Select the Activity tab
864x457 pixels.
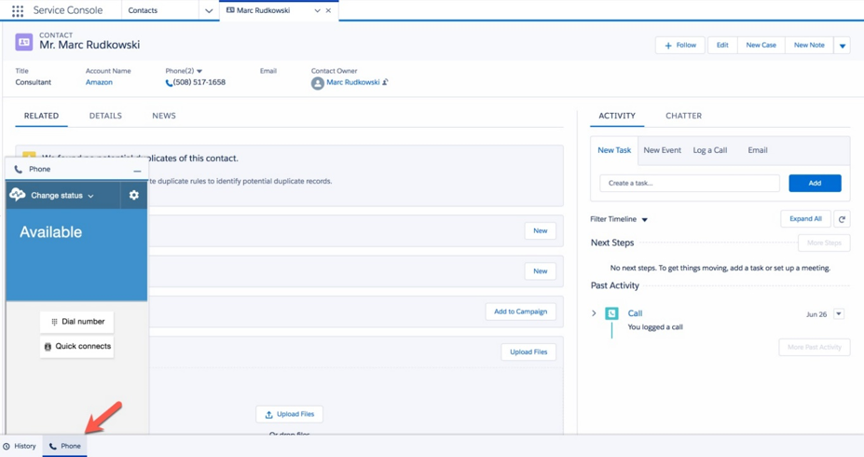coord(617,116)
